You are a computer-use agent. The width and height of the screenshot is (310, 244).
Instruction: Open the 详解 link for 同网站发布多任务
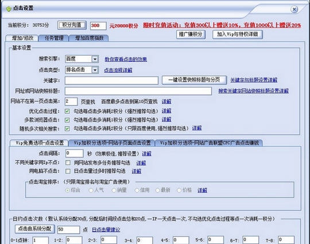point(141,163)
